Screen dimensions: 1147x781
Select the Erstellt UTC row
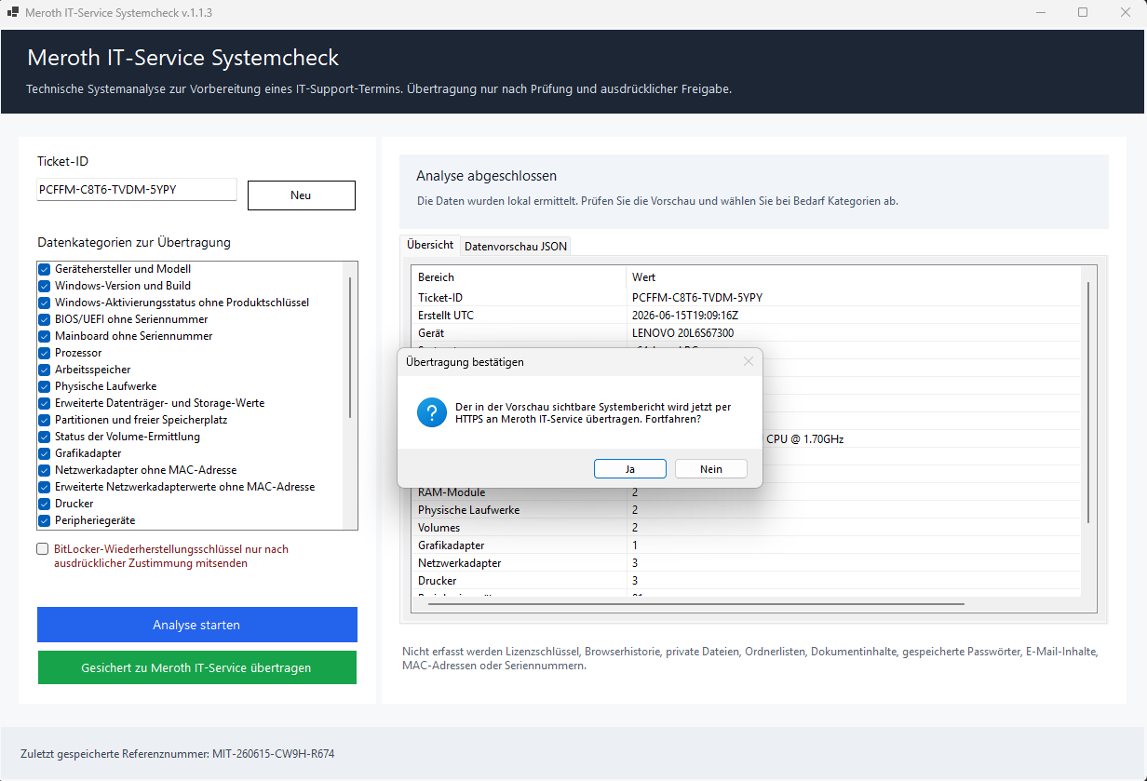pos(747,316)
